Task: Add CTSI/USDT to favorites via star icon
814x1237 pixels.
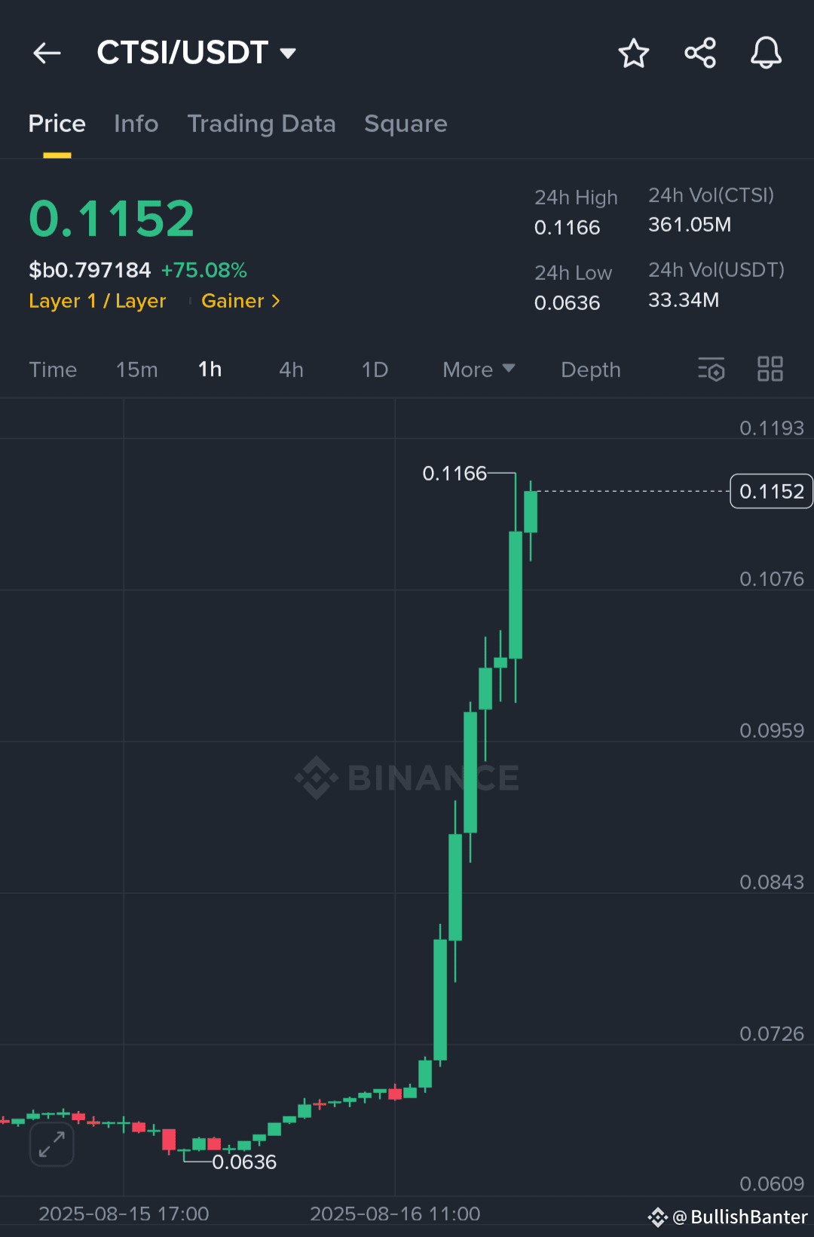Action: coord(634,53)
